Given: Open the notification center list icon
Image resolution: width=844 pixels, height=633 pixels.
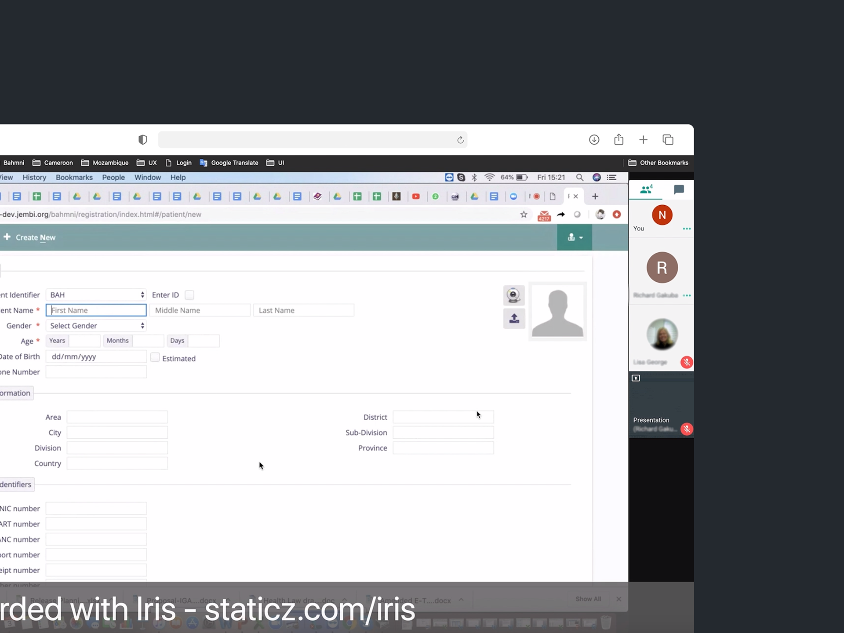Looking at the screenshot, I should coord(611,178).
